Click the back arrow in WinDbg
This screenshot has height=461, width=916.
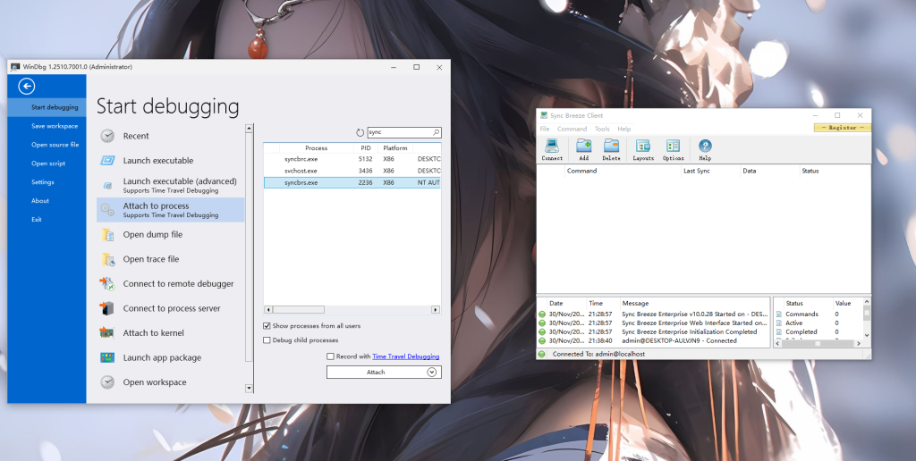(x=27, y=86)
